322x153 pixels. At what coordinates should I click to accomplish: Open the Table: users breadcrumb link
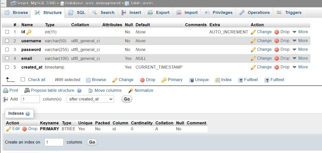click(142, 3)
